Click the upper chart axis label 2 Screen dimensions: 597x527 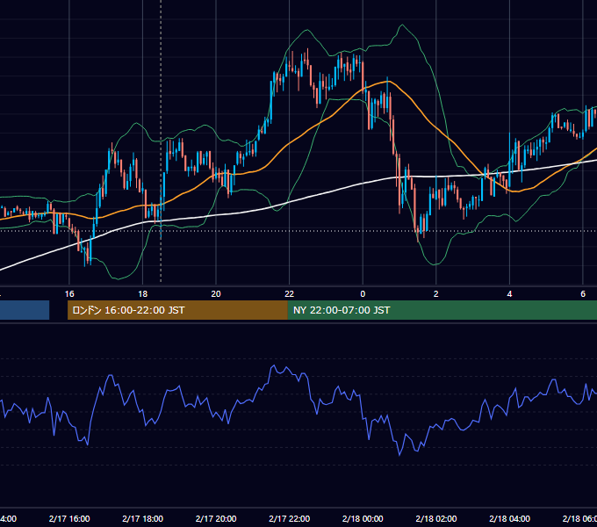coord(436,293)
